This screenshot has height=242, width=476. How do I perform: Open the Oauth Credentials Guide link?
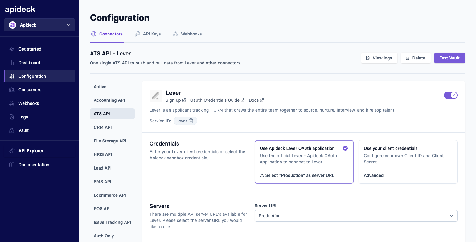tap(217, 100)
